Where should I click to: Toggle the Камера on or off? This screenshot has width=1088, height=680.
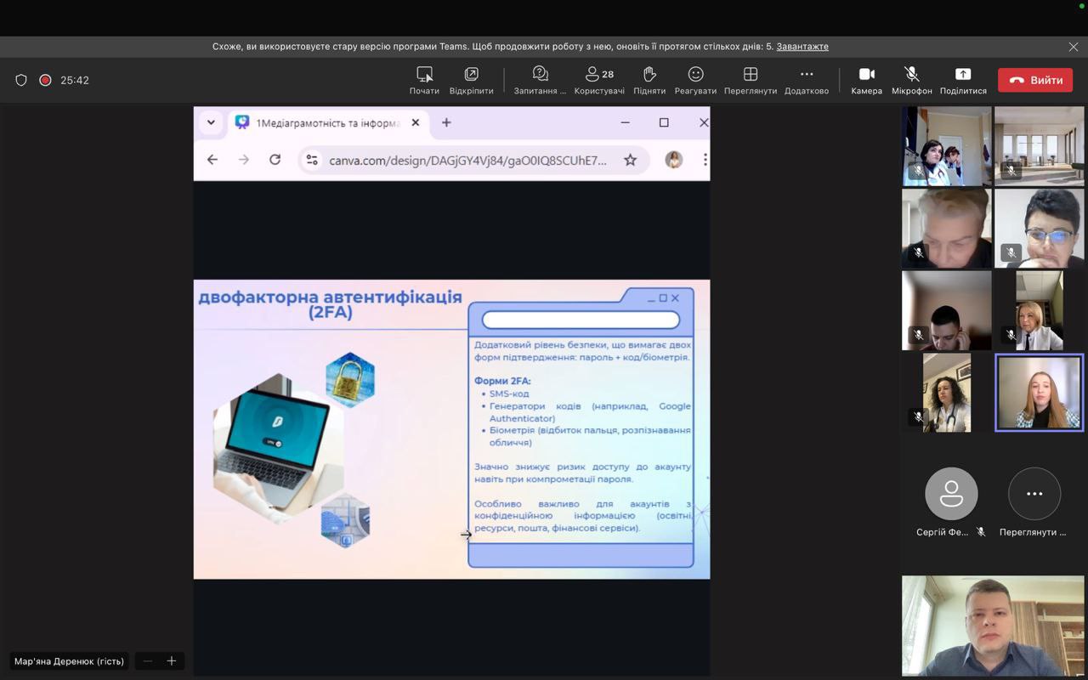click(x=866, y=80)
